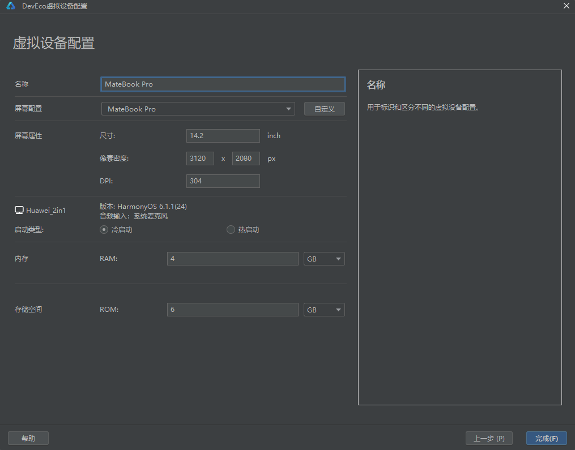
Task: Select the 冷启动 cold boot radio button
Action: [104, 229]
